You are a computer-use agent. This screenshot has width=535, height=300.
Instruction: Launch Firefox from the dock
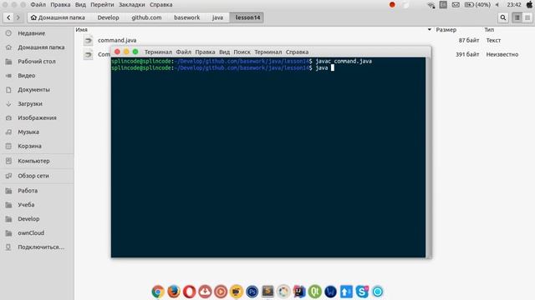coord(173,292)
